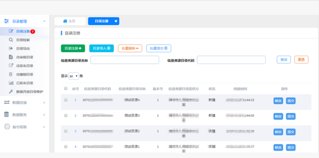Collapse the 目录管理 menu chevron
The width and height of the screenshot is (319, 158).
(x=44, y=21)
